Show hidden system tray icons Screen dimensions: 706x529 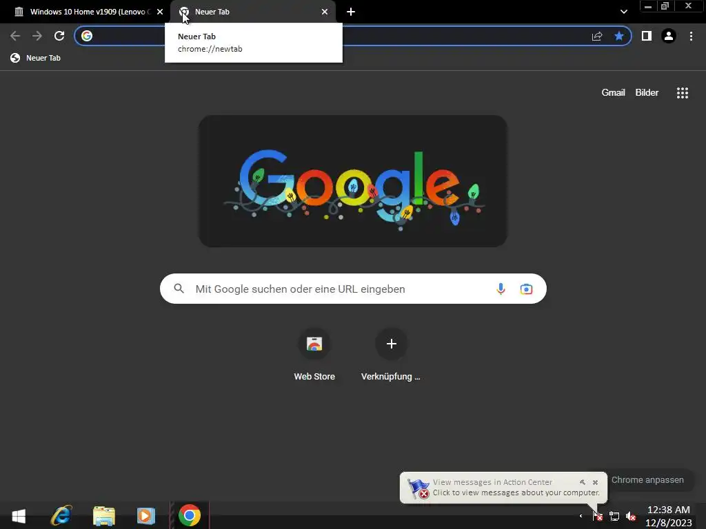point(581,517)
